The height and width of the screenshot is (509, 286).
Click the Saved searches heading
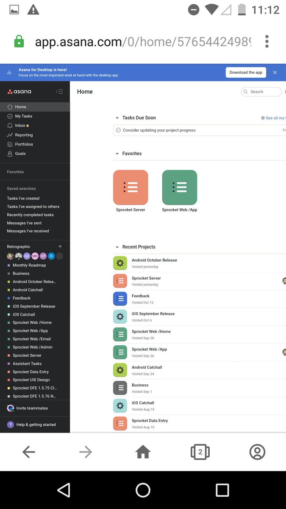(21, 189)
